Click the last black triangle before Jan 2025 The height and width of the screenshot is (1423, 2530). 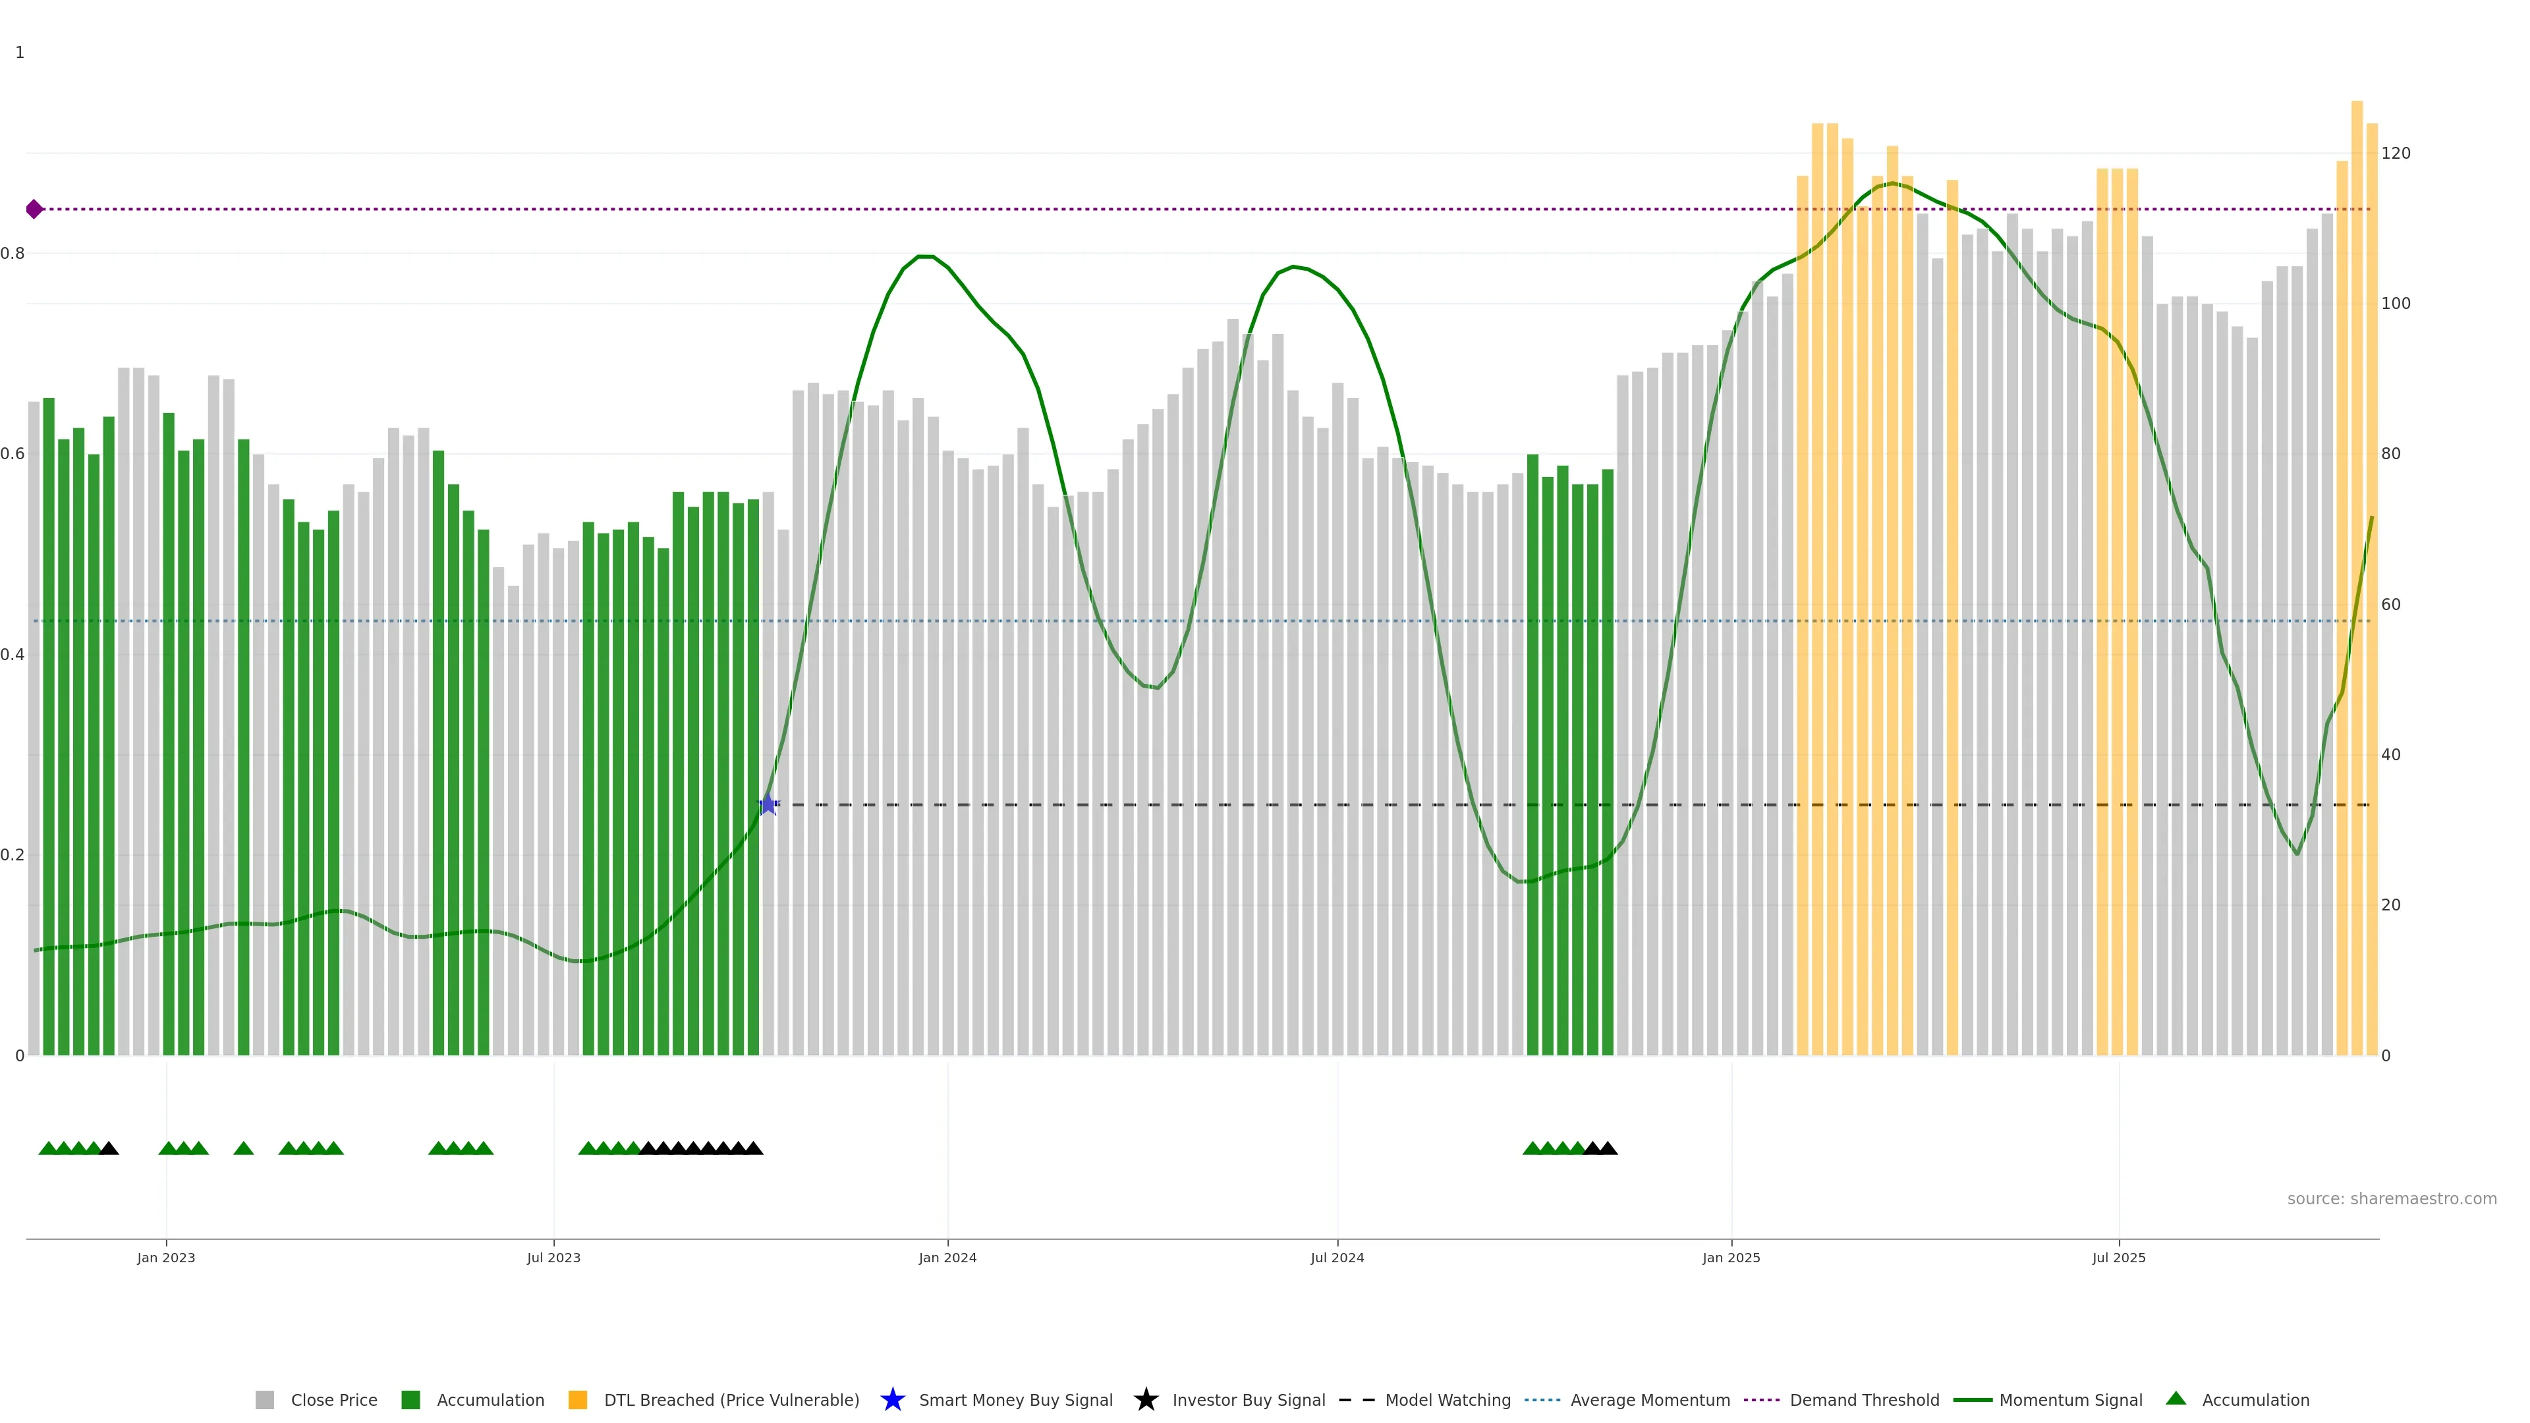1608,1148
